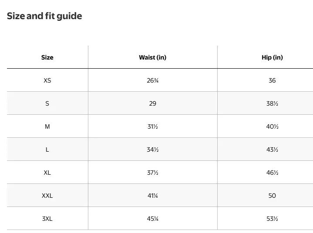The width and height of the screenshot is (313, 233).
Task: Select the S waist value 29
Action: click(152, 103)
